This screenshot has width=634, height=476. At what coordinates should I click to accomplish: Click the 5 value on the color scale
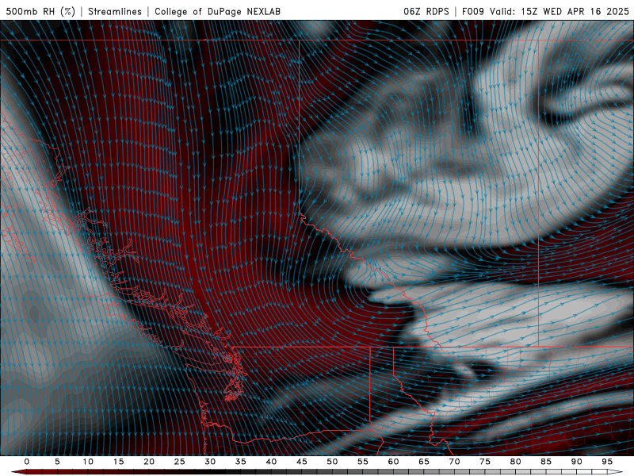[x=57, y=462]
